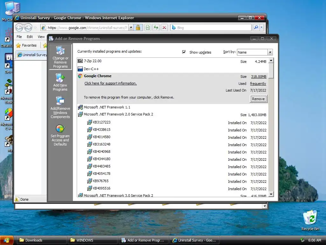Open the Recycle Bin desktop icon

(310, 220)
